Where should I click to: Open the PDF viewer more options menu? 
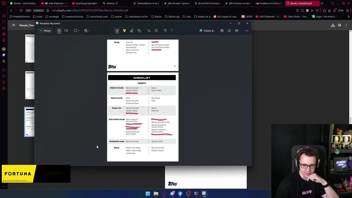click(346, 25)
